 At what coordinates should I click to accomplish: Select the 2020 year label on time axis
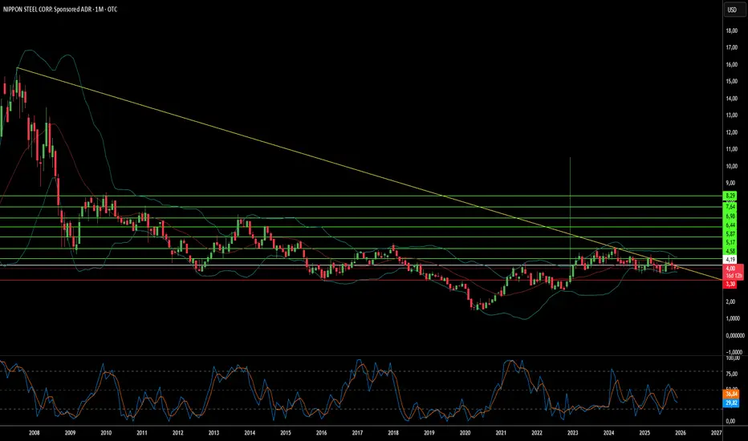(465, 433)
